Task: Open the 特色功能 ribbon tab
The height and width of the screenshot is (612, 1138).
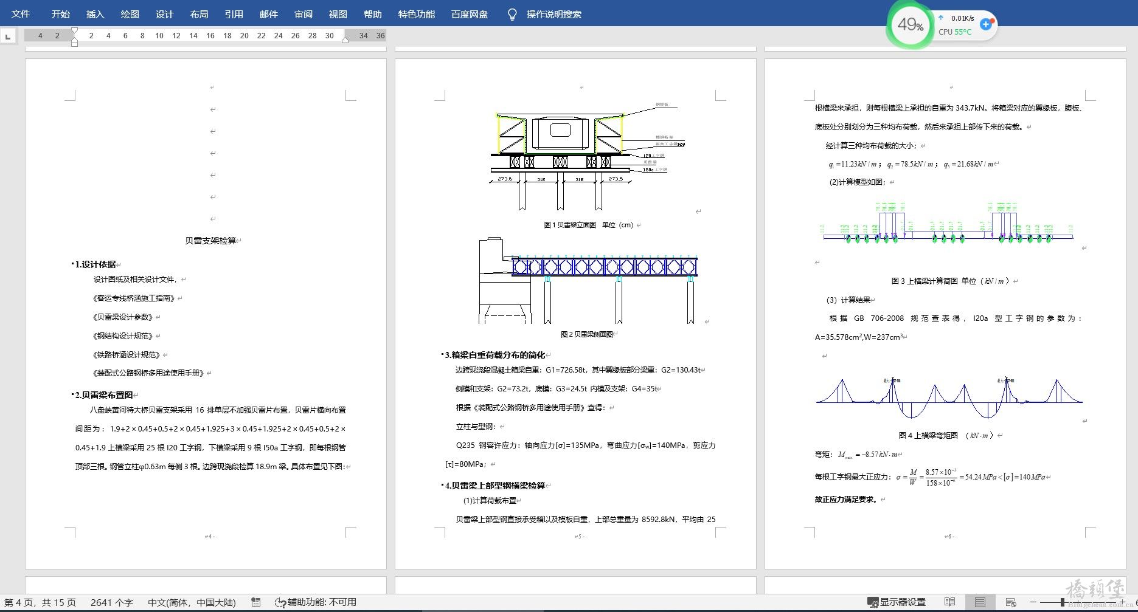Action: [x=417, y=14]
